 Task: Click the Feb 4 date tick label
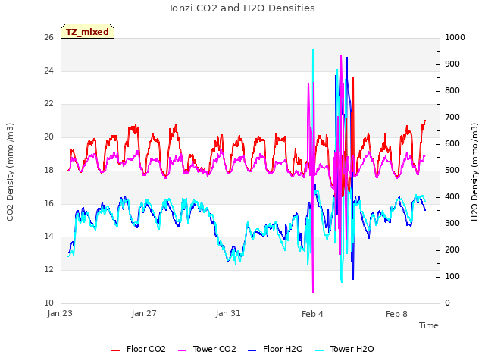click(312, 314)
